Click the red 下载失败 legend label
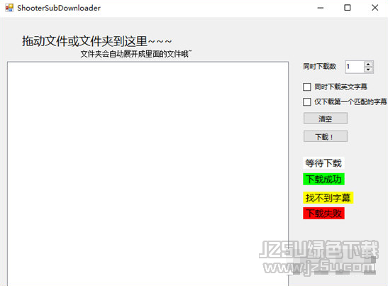This screenshot has height=286, width=388. pos(323,213)
